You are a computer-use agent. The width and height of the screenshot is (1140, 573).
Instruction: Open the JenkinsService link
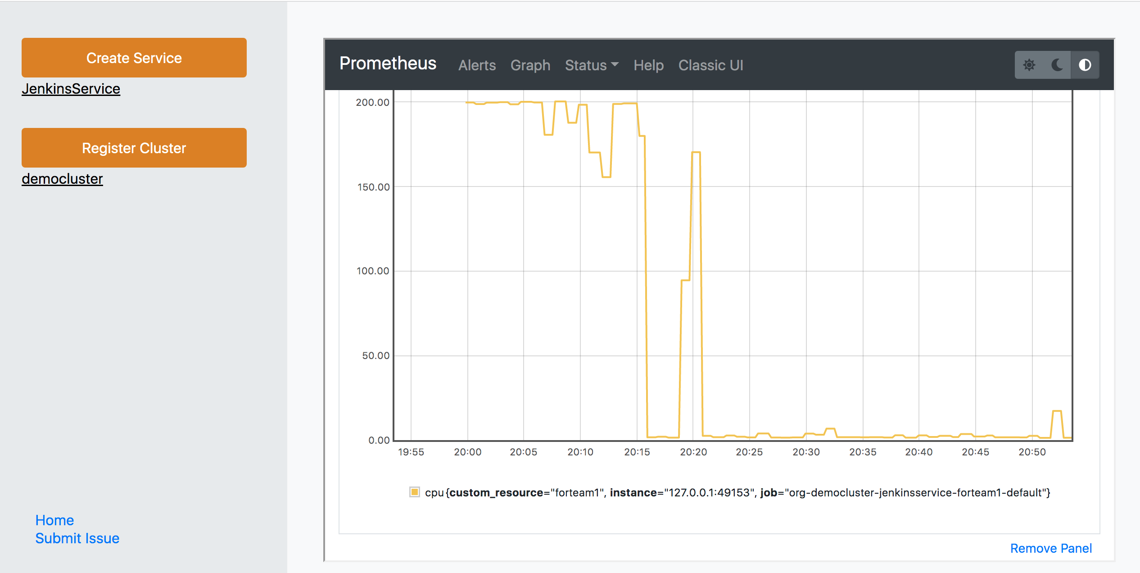pos(71,89)
